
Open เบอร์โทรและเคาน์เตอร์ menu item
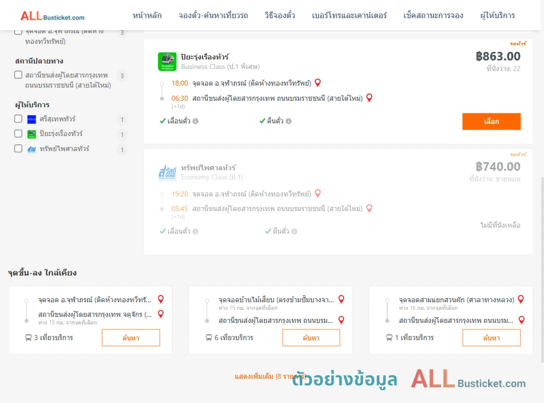tap(350, 16)
